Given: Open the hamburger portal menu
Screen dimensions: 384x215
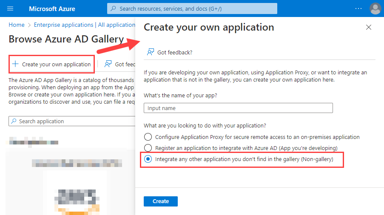Looking at the screenshot, I should click(10, 9).
